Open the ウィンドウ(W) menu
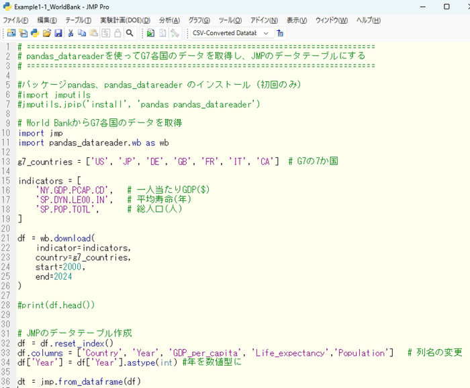This screenshot has width=470, height=388. click(x=332, y=20)
